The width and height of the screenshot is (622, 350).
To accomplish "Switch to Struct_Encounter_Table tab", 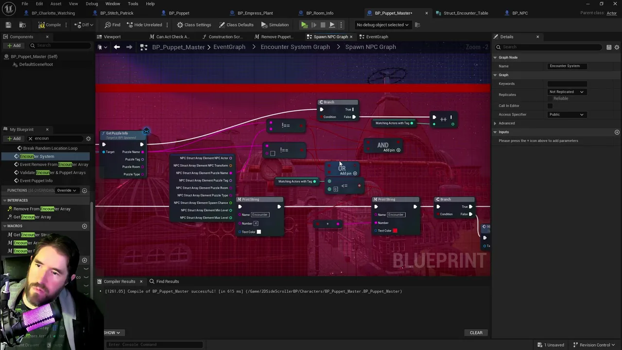I will (x=466, y=13).
